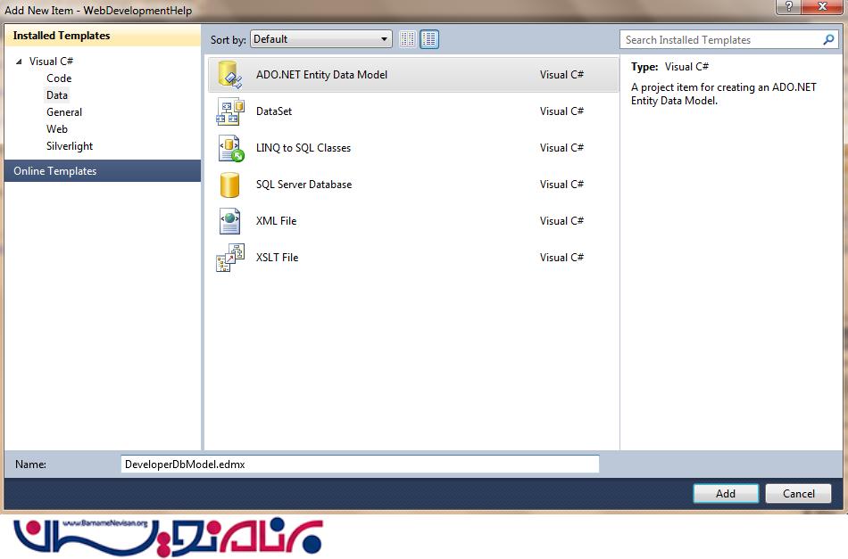
Task: Select the XSLT File template name
Action: point(277,258)
